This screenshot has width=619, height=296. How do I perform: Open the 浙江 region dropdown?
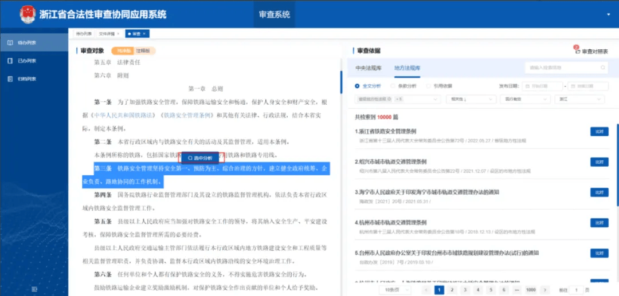(580, 99)
